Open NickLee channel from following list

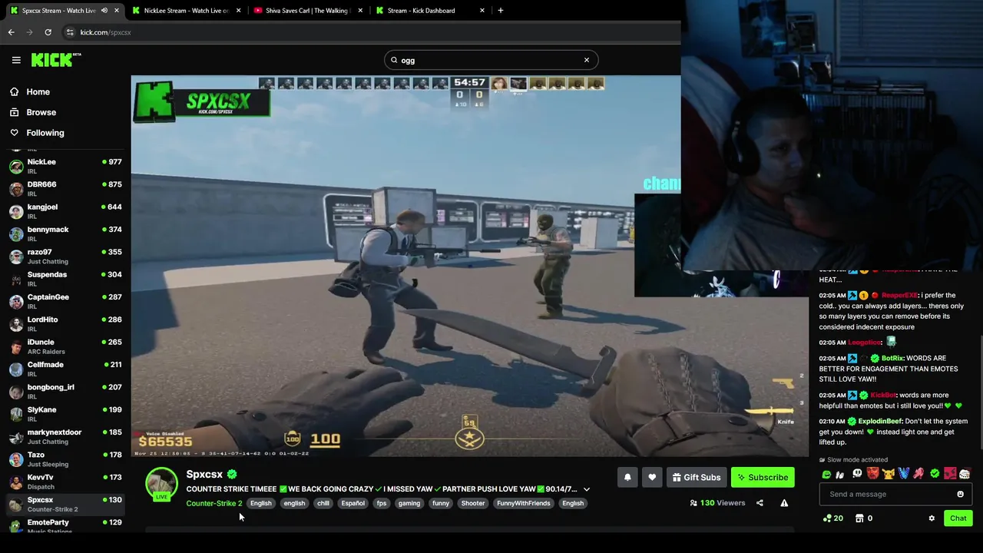pos(65,166)
